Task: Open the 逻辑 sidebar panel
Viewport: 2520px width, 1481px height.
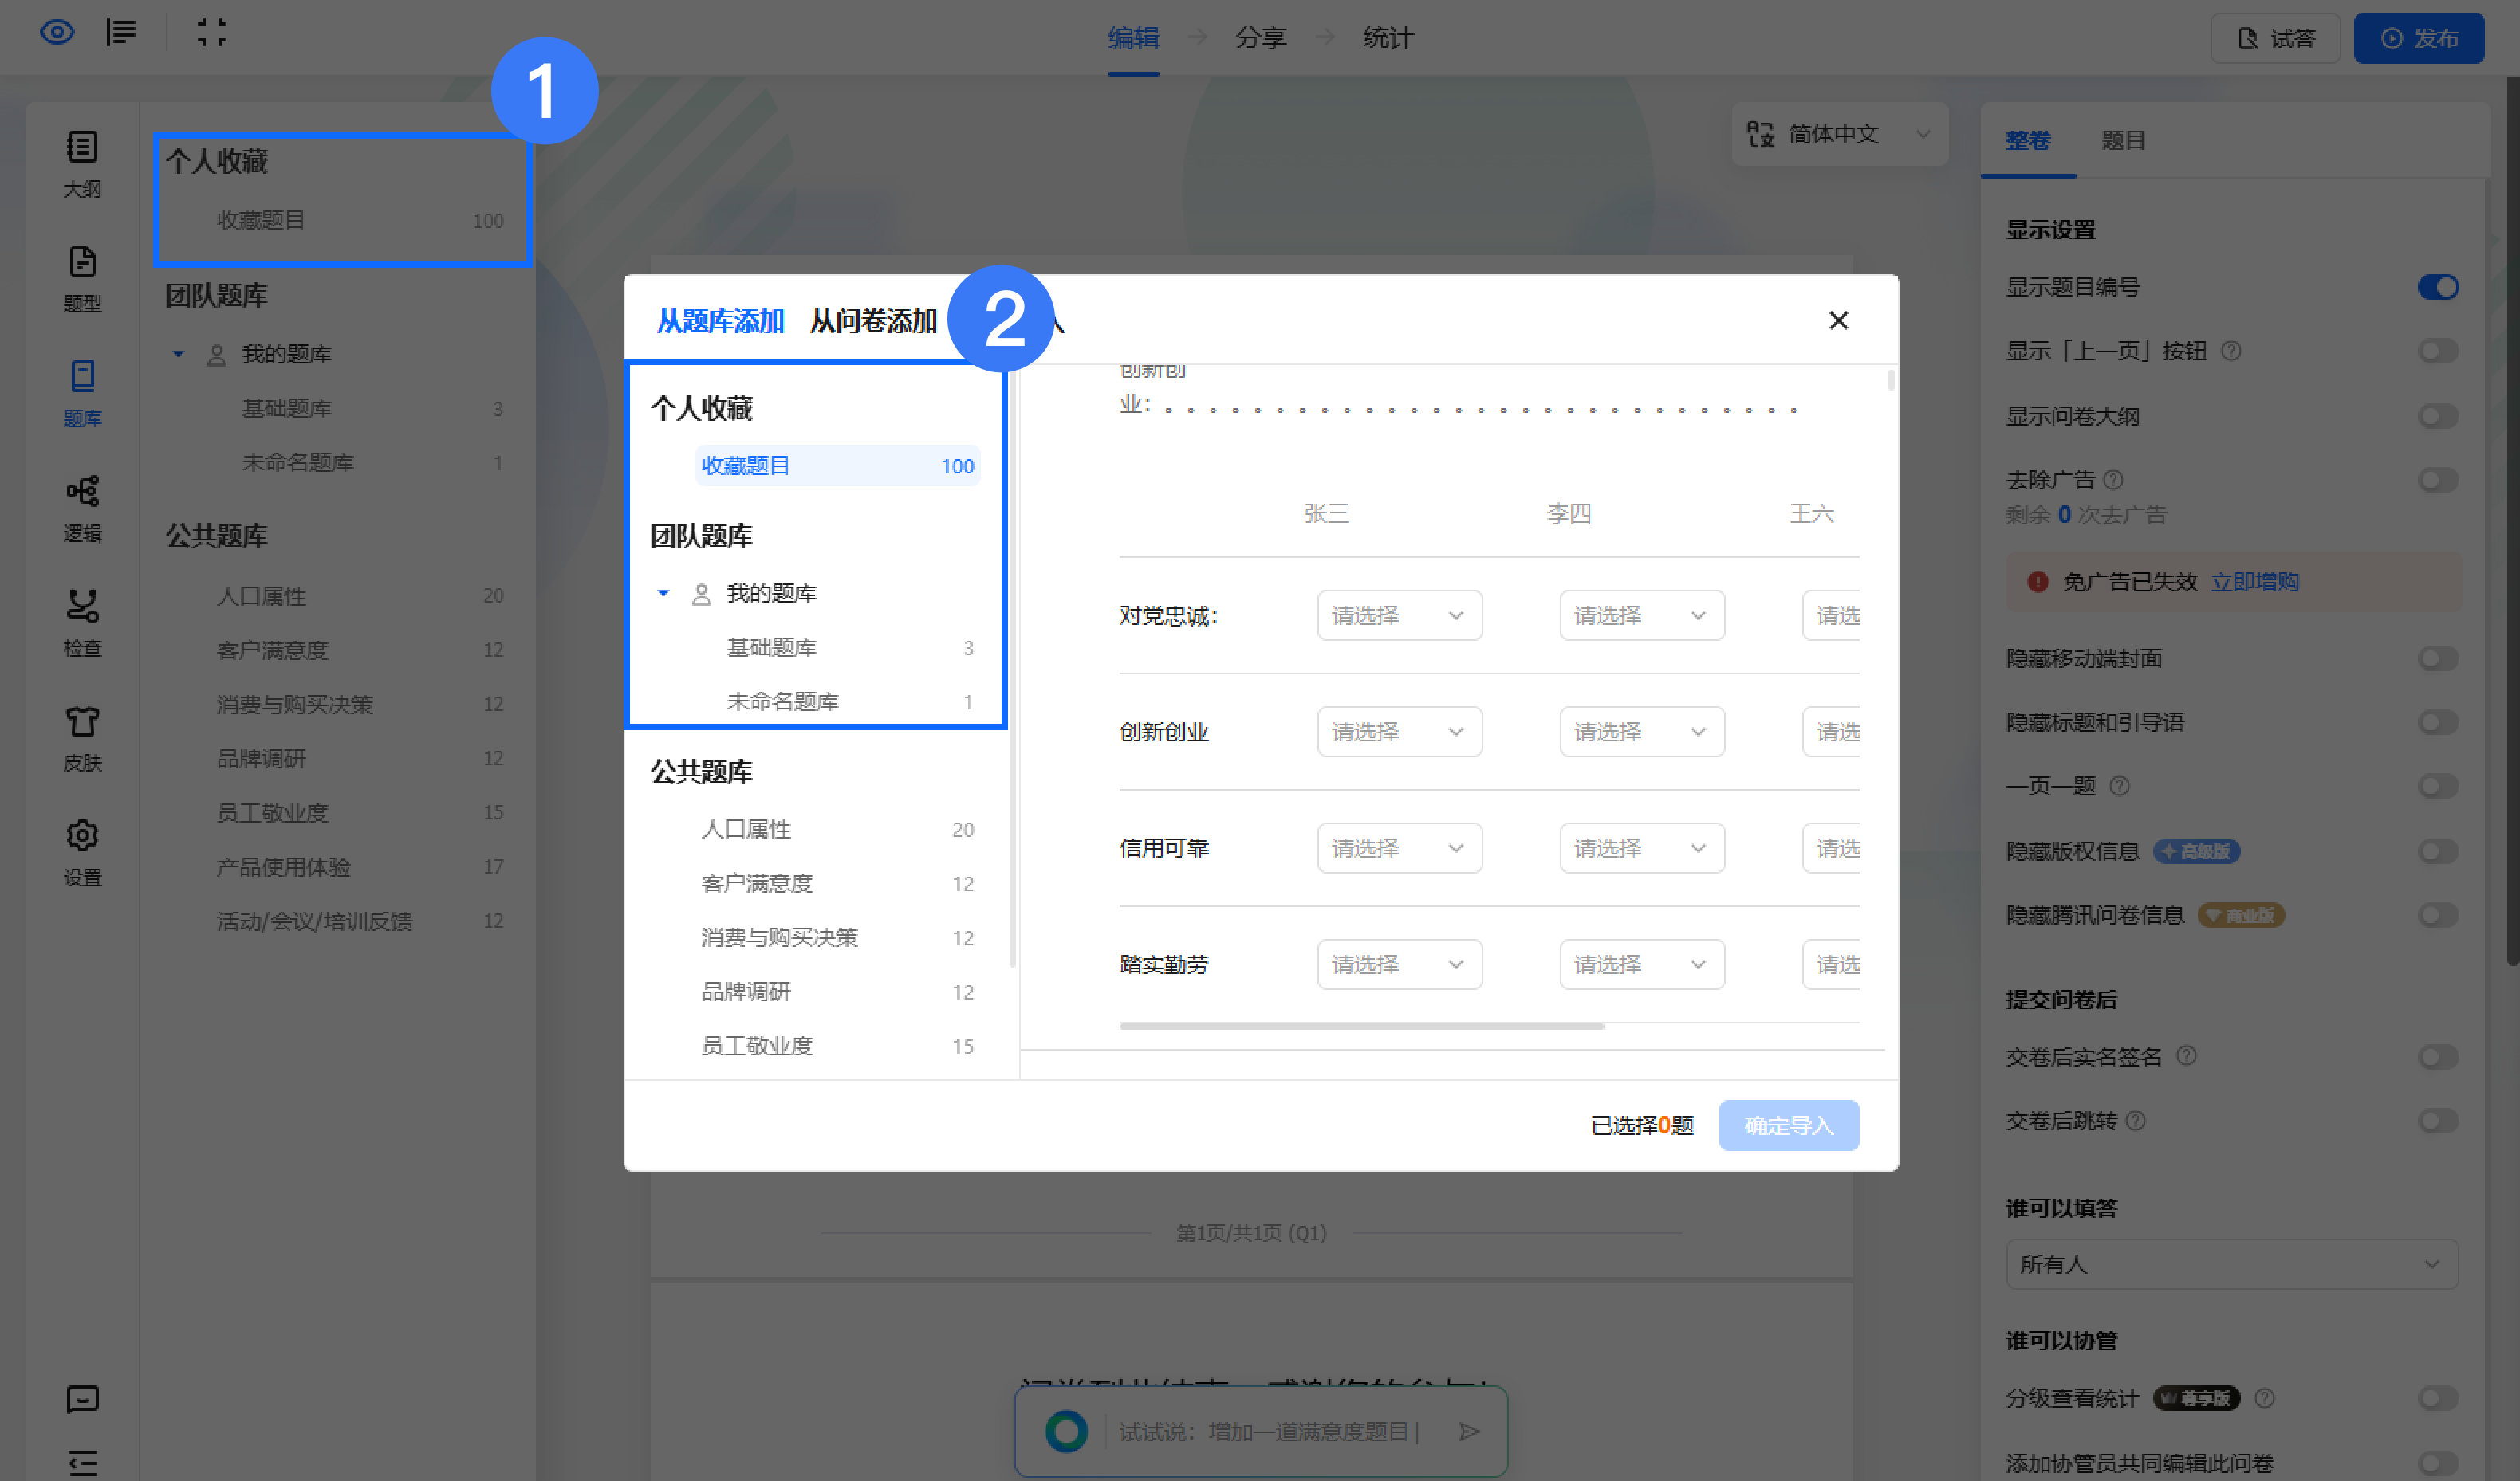Action: [x=82, y=509]
